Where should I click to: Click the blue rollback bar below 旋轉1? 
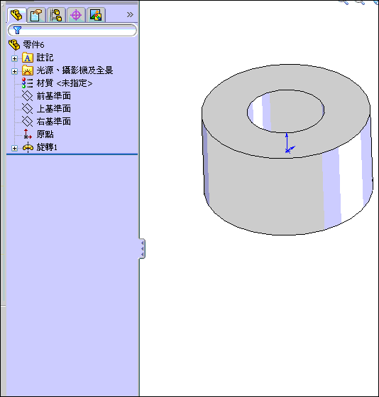[x=72, y=154]
